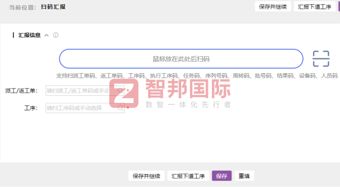This screenshot has width=340, height=187.
Task: Focus the 鼠标放在此处后扫码 scan input
Action: (181, 59)
